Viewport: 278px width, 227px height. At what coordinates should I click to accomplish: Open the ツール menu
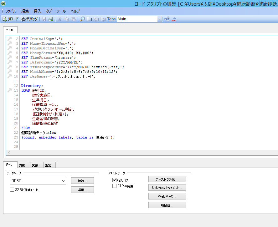tap(61, 11)
